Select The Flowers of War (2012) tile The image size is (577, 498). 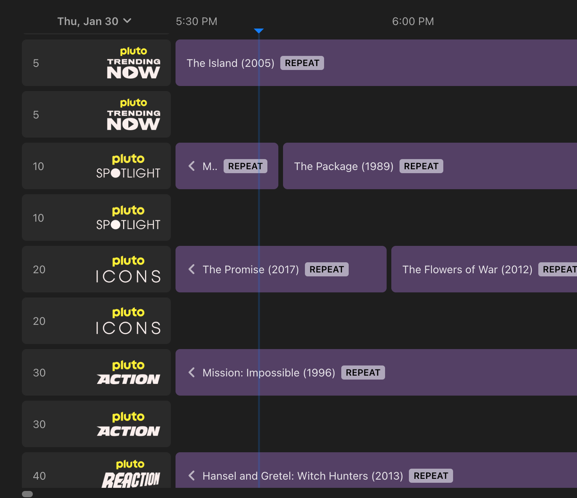(x=467, y=269)
